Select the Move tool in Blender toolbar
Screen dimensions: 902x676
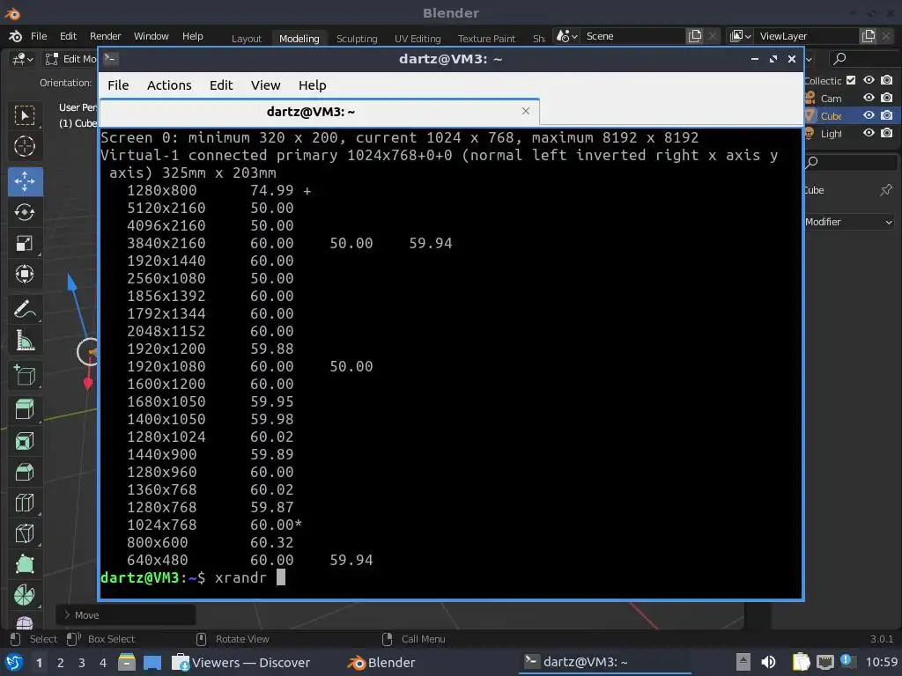[25, 181]
